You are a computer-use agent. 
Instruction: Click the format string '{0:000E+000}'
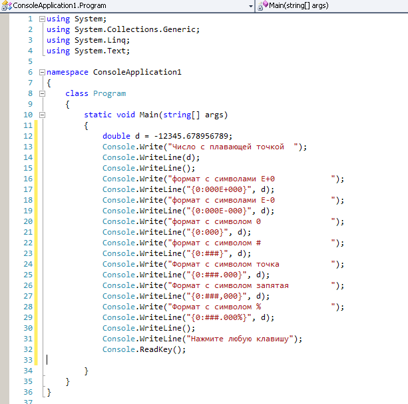219,190
